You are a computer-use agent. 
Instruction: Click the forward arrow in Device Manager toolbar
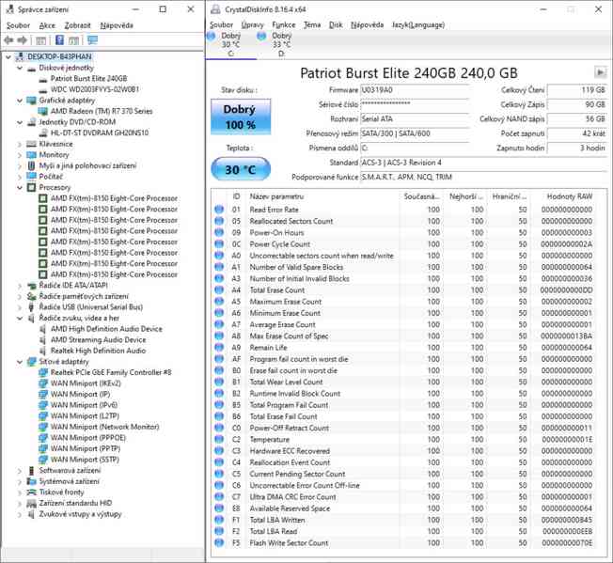(23, 39)
